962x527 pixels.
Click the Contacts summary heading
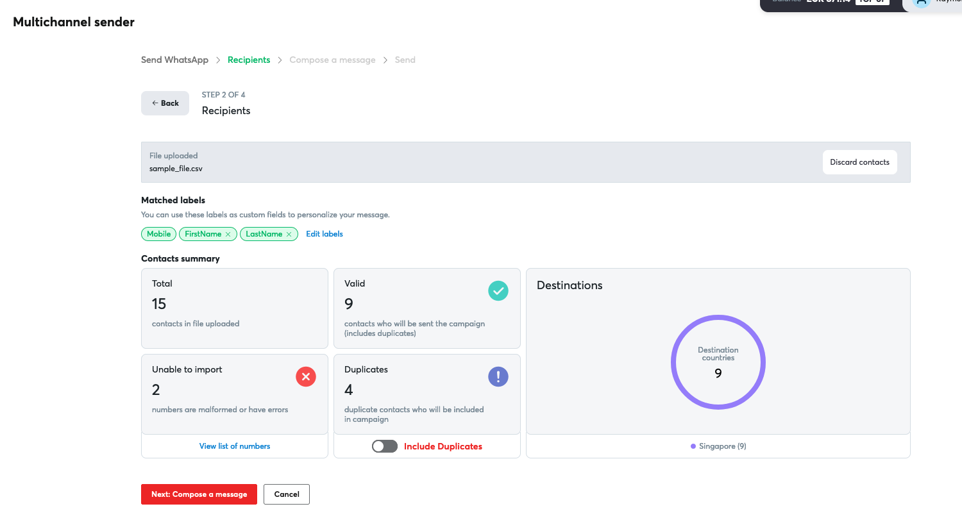[x=180, y=258]
